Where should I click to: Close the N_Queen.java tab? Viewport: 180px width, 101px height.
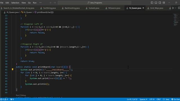tap(143, 8)
